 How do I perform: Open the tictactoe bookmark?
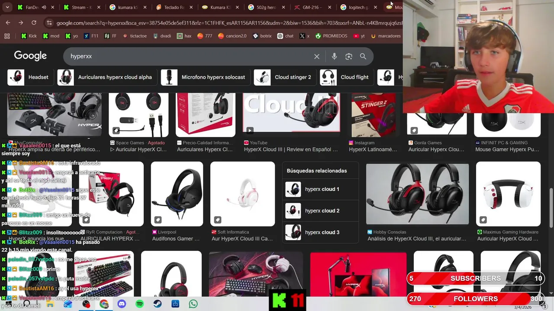tap(135, 36)
